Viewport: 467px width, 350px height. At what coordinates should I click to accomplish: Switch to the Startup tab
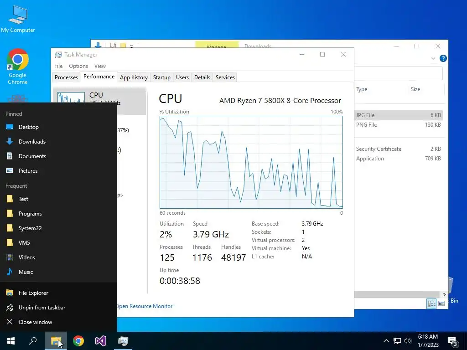point(162,77)
